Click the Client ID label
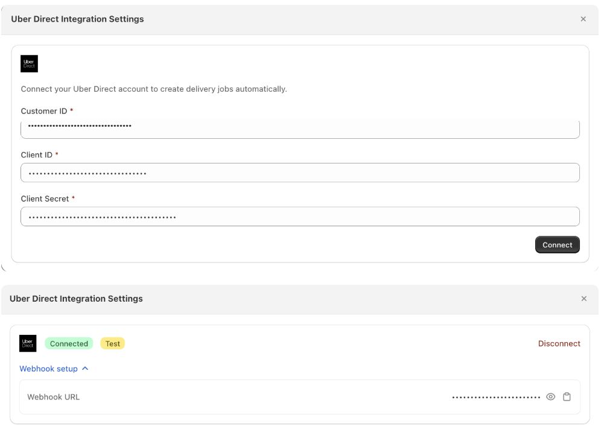This screenshot has width=601, height=432. click(36, 155)
